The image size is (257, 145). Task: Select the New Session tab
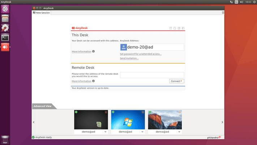pos(41,13)
